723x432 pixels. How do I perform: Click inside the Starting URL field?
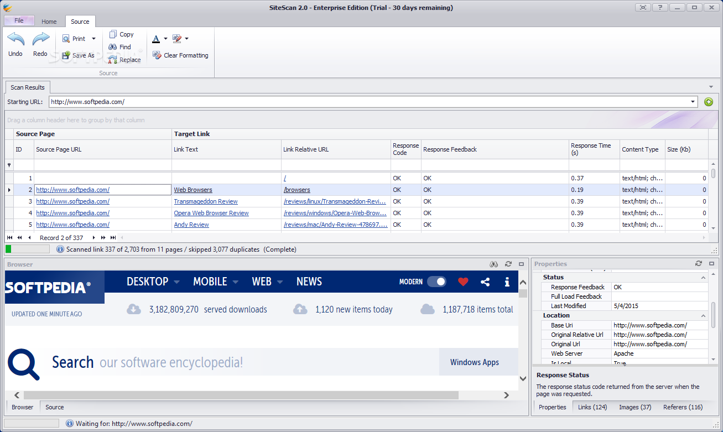370,102
